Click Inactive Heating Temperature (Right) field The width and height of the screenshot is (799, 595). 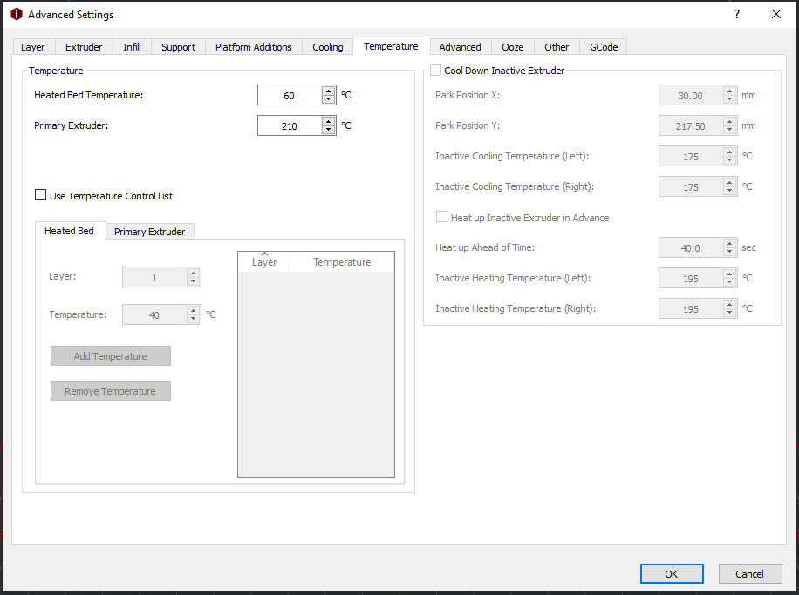click(691, 309)
